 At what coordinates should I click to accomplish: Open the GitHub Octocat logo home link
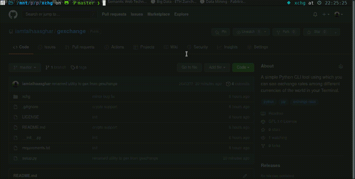[x=13, y=14]
